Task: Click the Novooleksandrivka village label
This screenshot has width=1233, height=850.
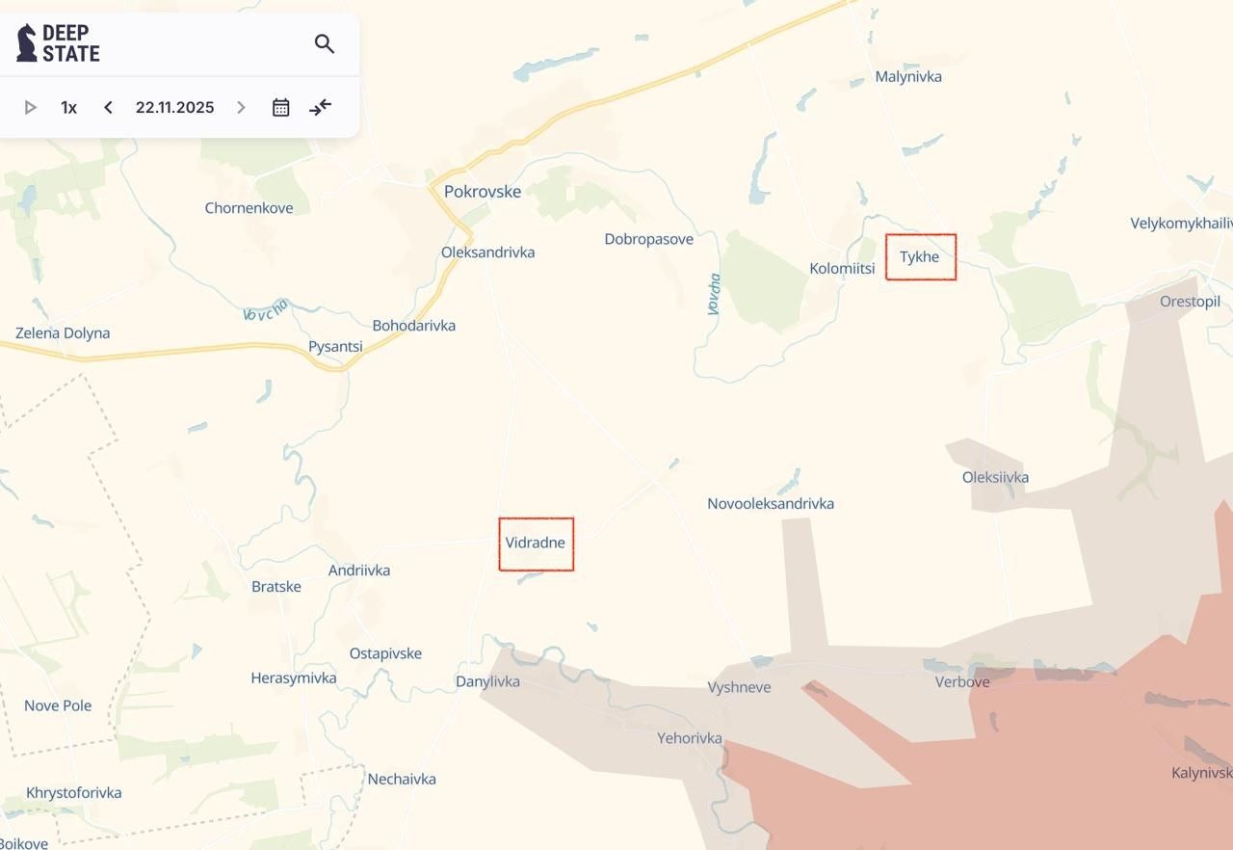Action: click(x=771, y=504)
